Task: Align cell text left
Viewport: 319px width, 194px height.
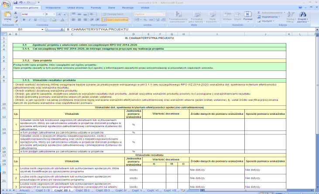Action: pyautogui.click(x=74, y=20)
